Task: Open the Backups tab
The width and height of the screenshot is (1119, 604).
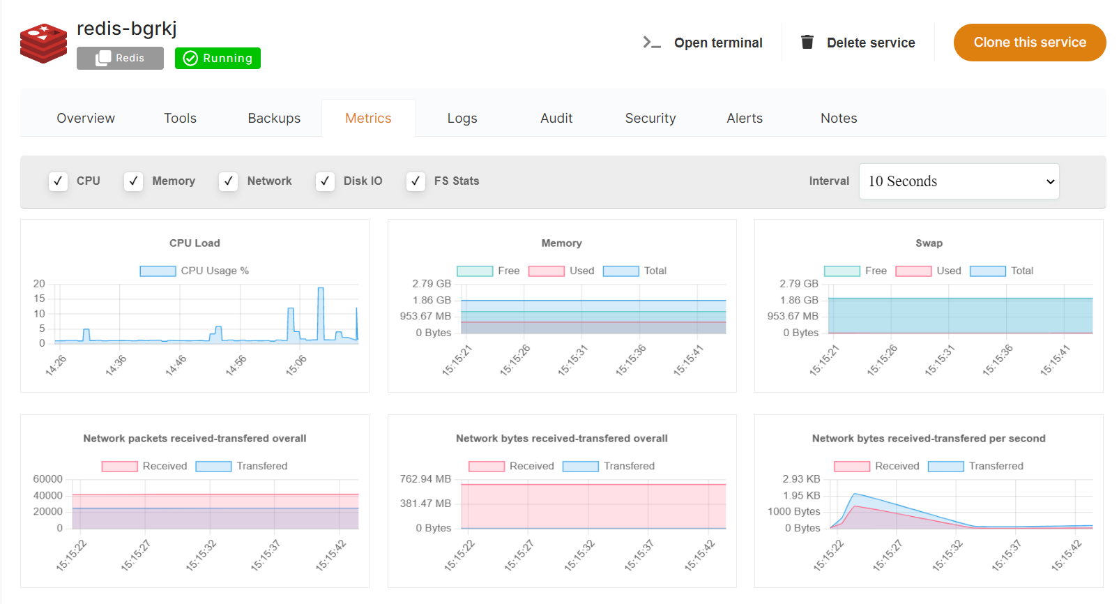Action: (274, 119)
